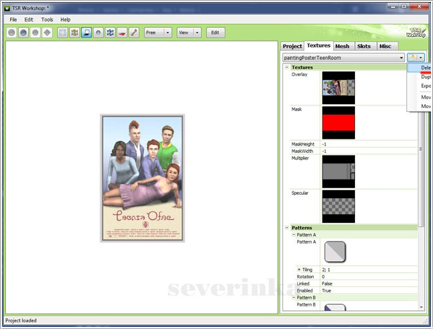Viewport: 433px width, 329px height.
Task: Click the grid view toolbar icon
Action: click(63, 32)
